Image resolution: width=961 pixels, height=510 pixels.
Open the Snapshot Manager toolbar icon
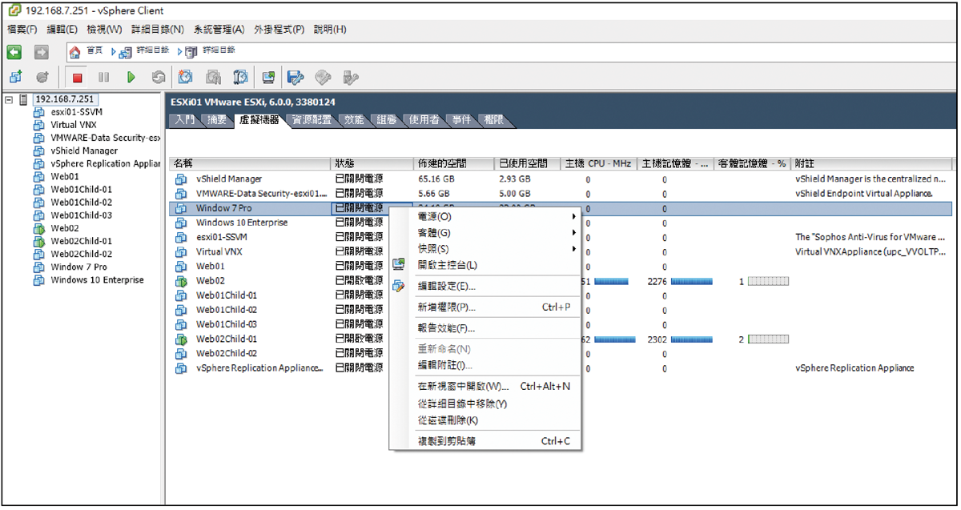(x=241, y=78)
